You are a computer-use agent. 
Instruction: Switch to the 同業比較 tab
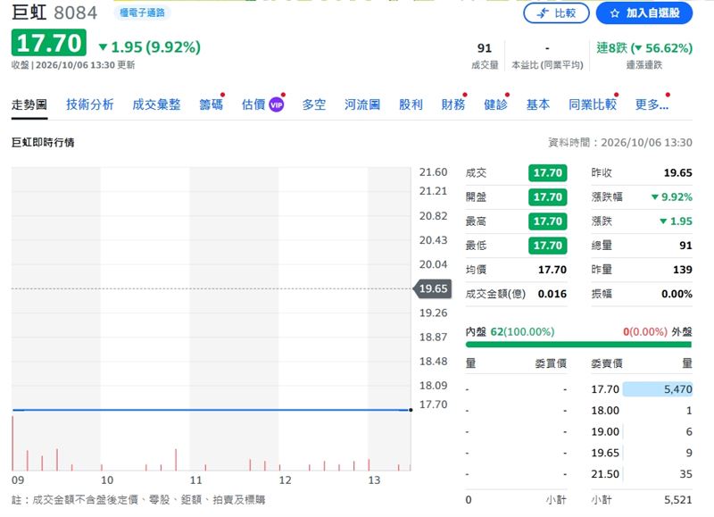coord(593,104)
